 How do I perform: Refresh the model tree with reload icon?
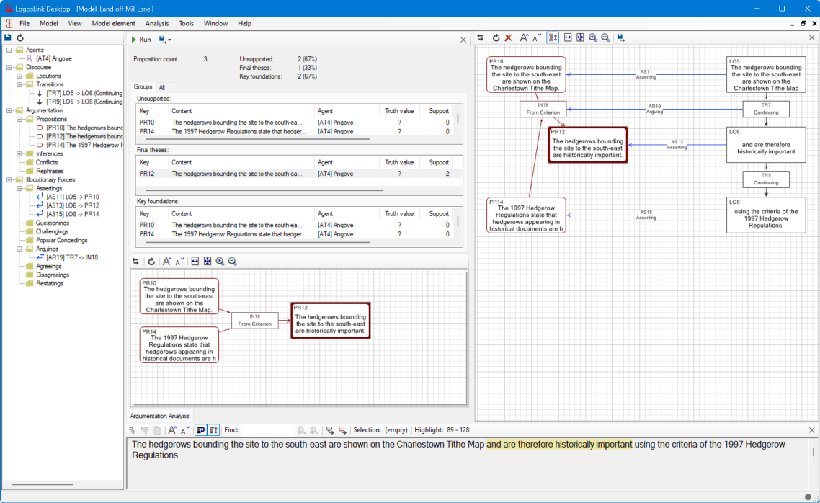tap(20, 37)
